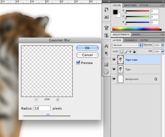This screenshot has height=137, width=165.
Task: Open the Adjustments panel options menu
Action: coord(162,34)
